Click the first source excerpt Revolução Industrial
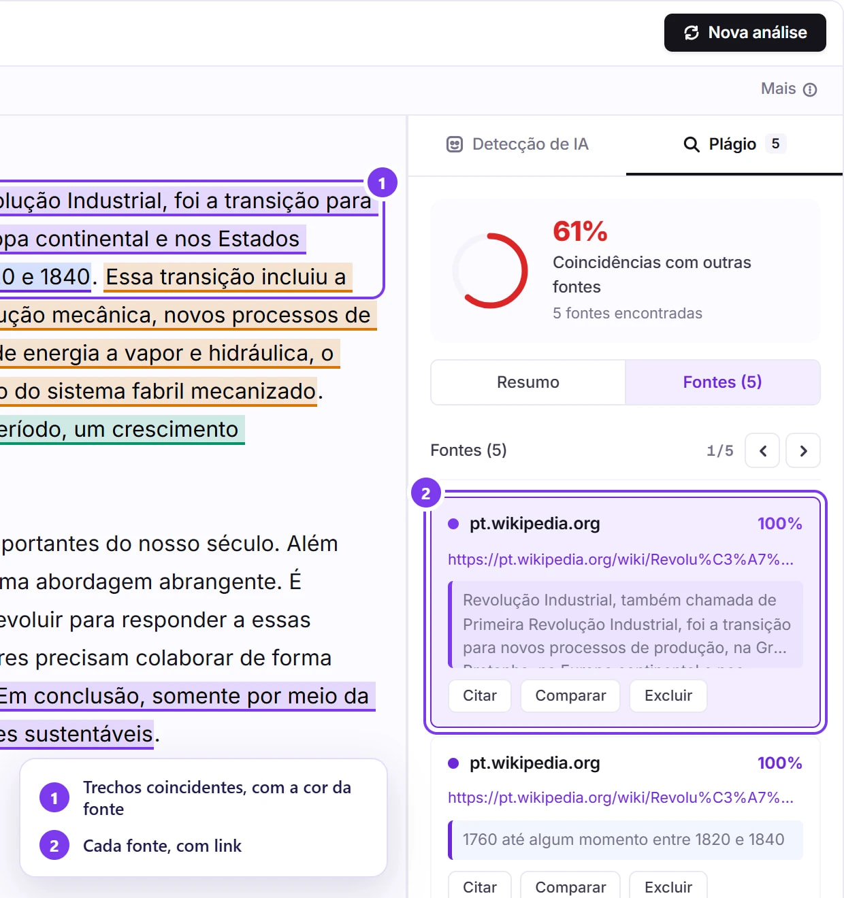 [x=626, y=625]
